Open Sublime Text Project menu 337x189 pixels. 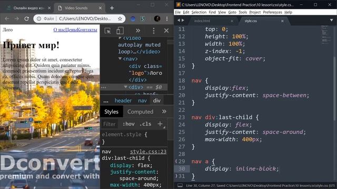255,12
